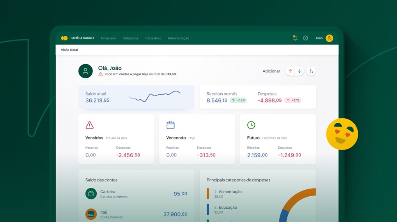This screenshot has width=397, height=222.
Task: Open the Saldo atual card
Action: pyautogui.click(x=136, y=97)
